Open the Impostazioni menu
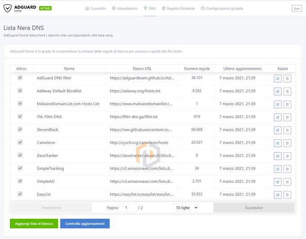The image size is (306, 239). [x=125, y=9]
